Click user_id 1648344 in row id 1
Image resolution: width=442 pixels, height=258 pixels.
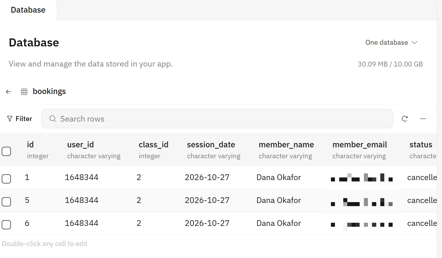point(82,177)
